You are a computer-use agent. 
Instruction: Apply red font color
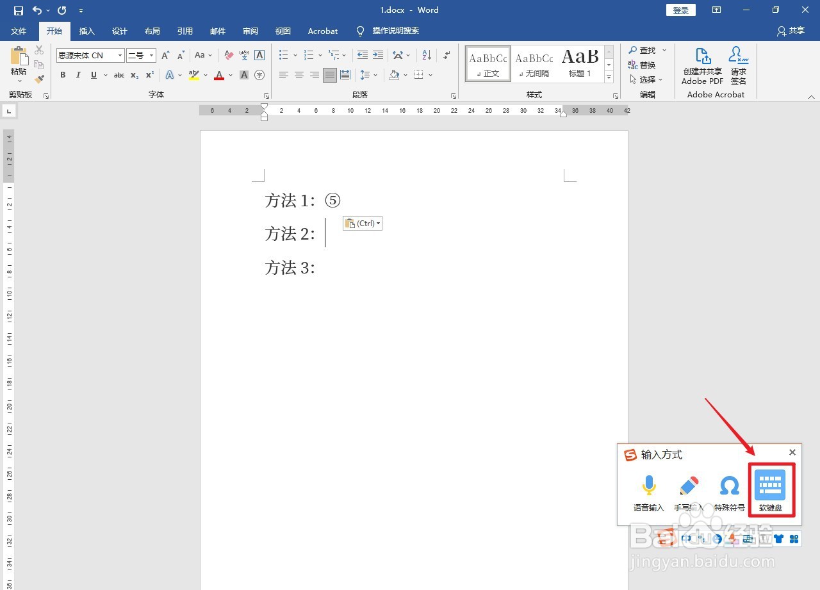(219, 75)
